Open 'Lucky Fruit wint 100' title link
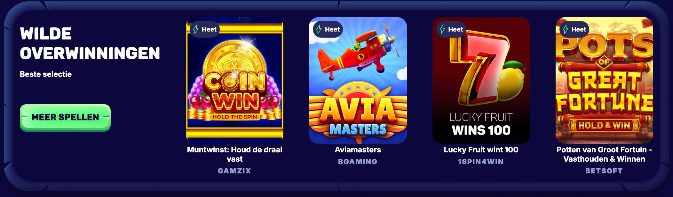 coord(481,150)
